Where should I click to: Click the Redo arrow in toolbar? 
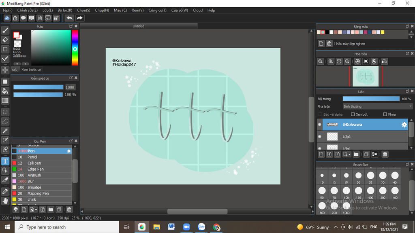pos(79,18)
